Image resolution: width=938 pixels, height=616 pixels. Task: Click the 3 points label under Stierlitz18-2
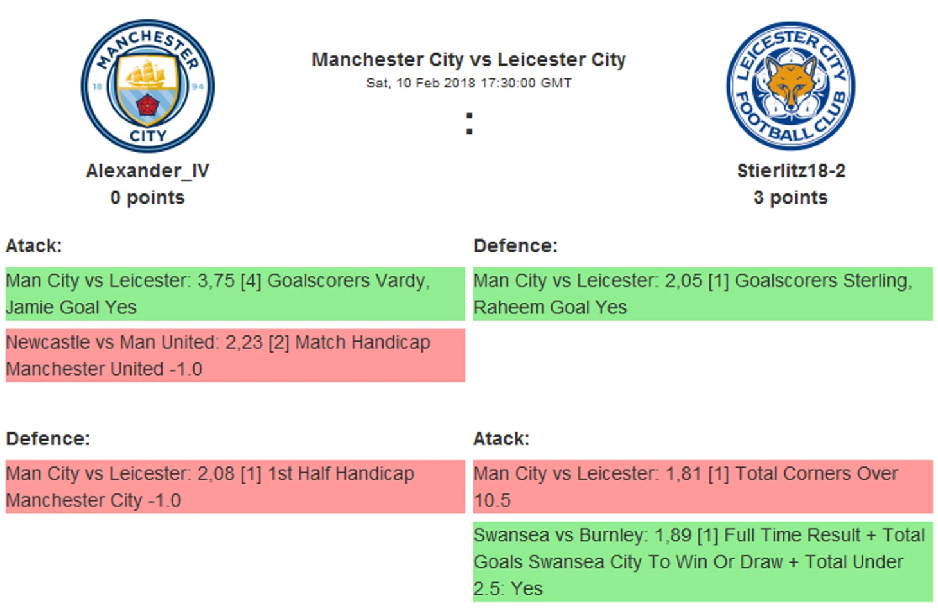coord(790,197)
